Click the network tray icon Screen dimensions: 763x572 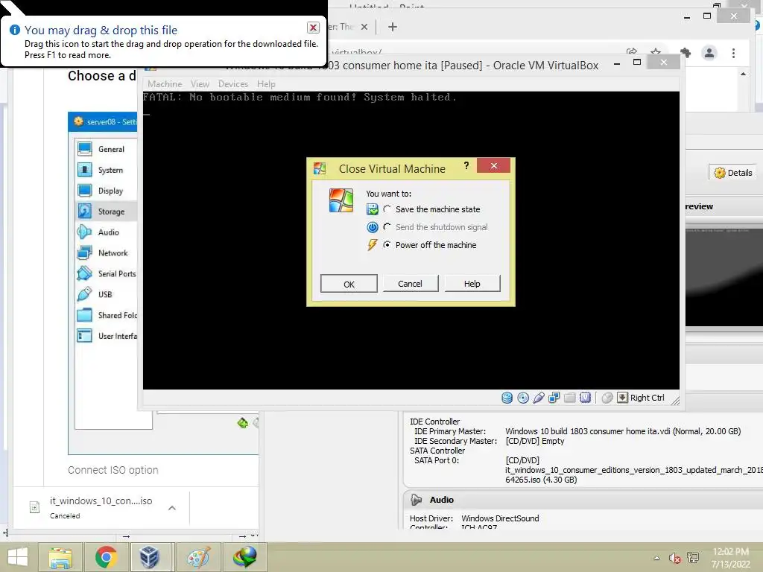[693, 558]
